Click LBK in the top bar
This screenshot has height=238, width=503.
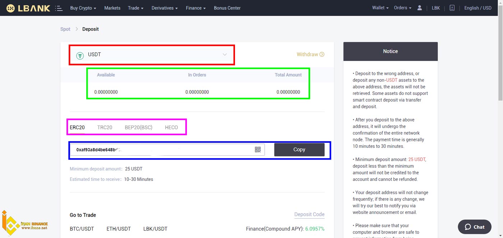pyautogui.click(x=436, y=8)
